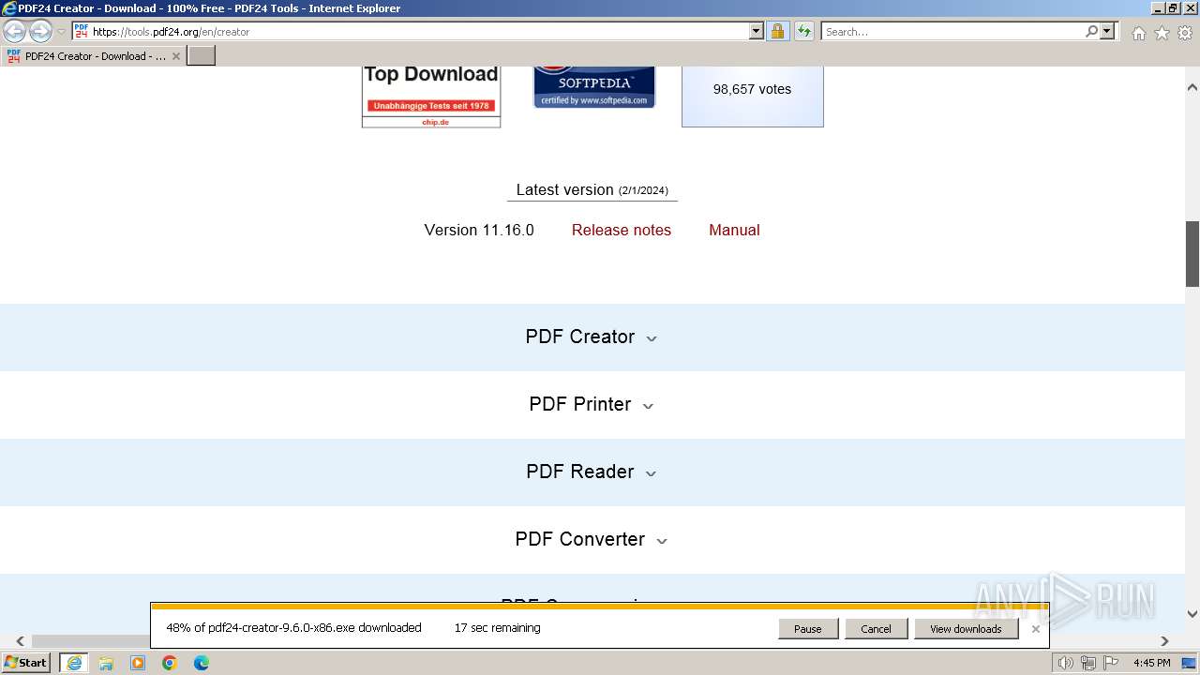The width and height of the screenshot is (1200, 675).
Task: Click the security lock icon
Action: 777,31
